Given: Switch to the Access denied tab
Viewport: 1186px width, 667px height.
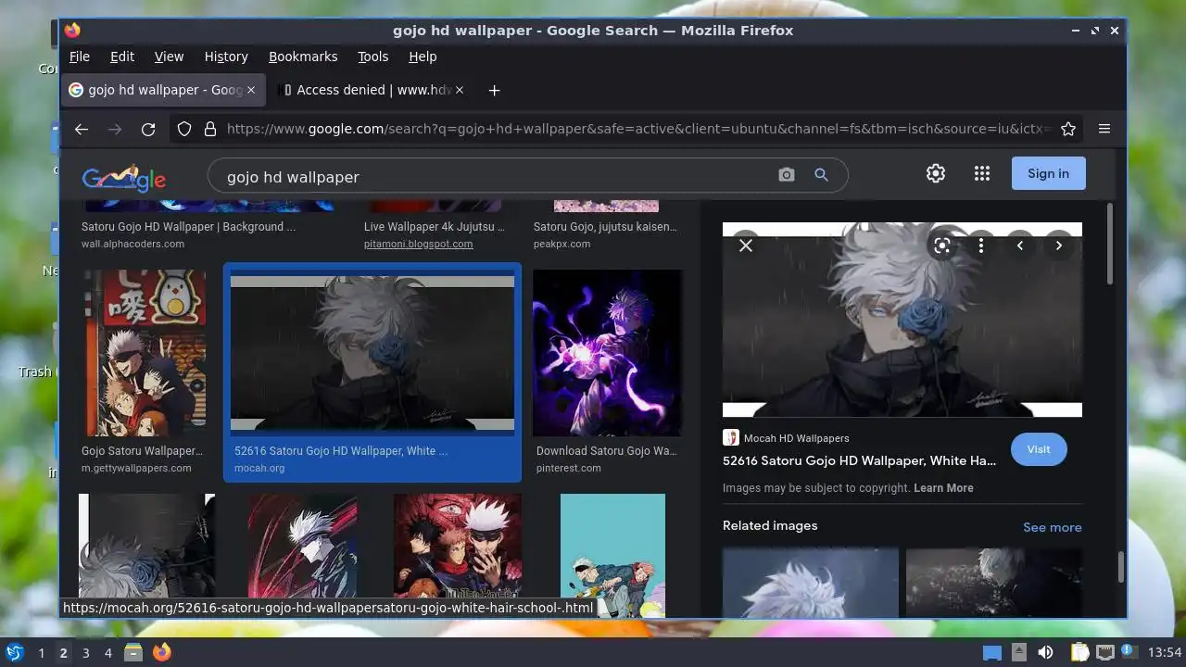Looking at the screenshot, I should coord(371,90).
